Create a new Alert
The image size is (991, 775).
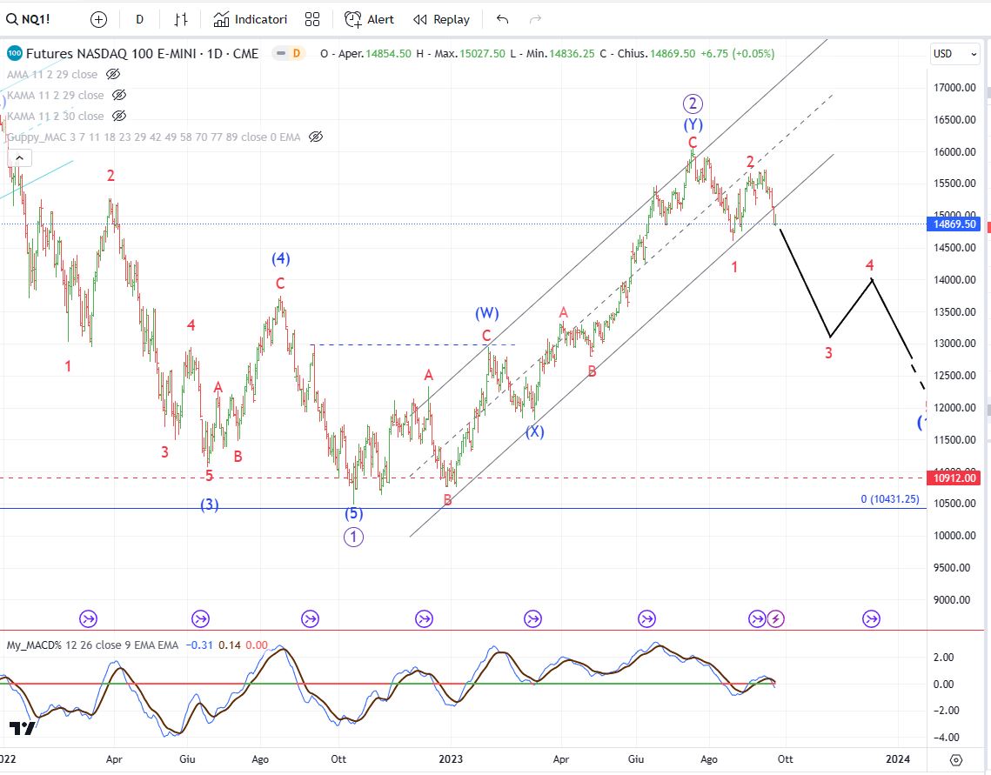click(369, 20)
